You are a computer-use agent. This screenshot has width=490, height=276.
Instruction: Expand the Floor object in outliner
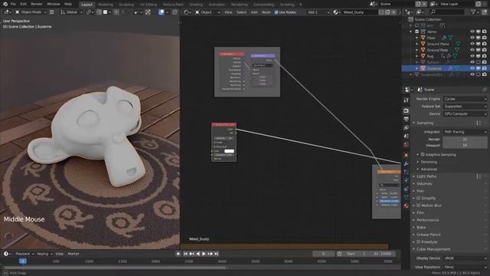click(x=416, y=38)
